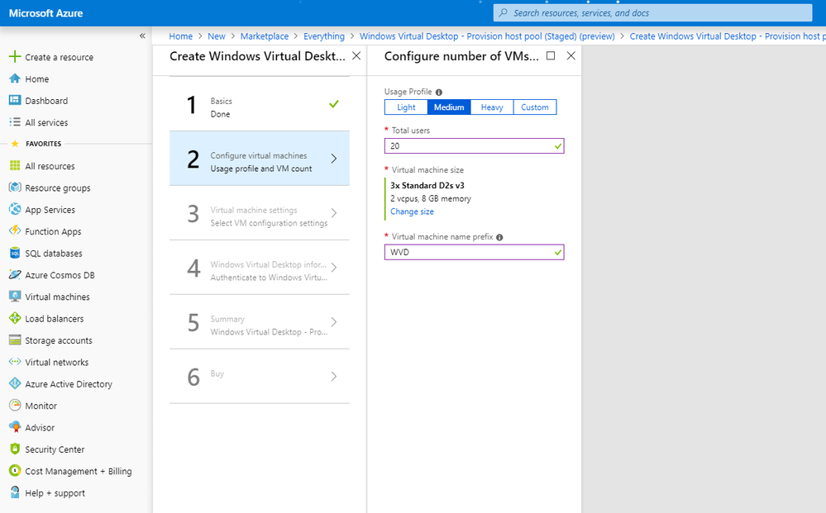Open the Monitor gauge icon
The width and height of the screenshot is (826, 513).
click(15, 405)
